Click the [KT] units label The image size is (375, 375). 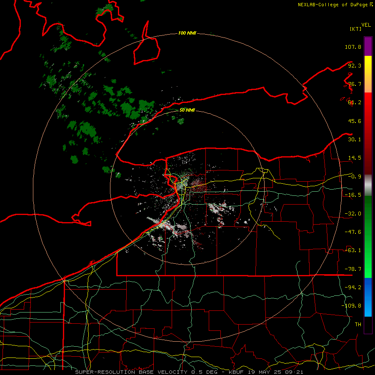(x=355, y=29)
